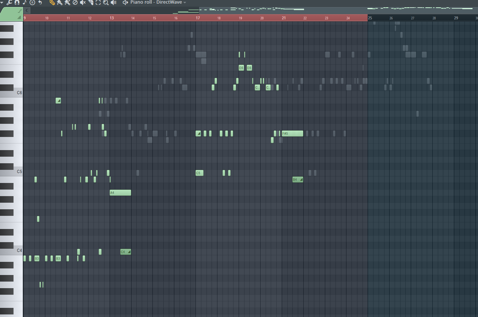The image size is (478, 317).
Task: Select the Mute tool
Action: pos(83,3)
